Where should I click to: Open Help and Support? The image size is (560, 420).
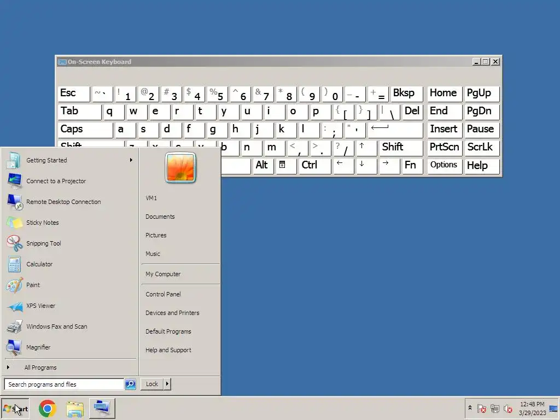pyautogui.click(x=180, y=350)
